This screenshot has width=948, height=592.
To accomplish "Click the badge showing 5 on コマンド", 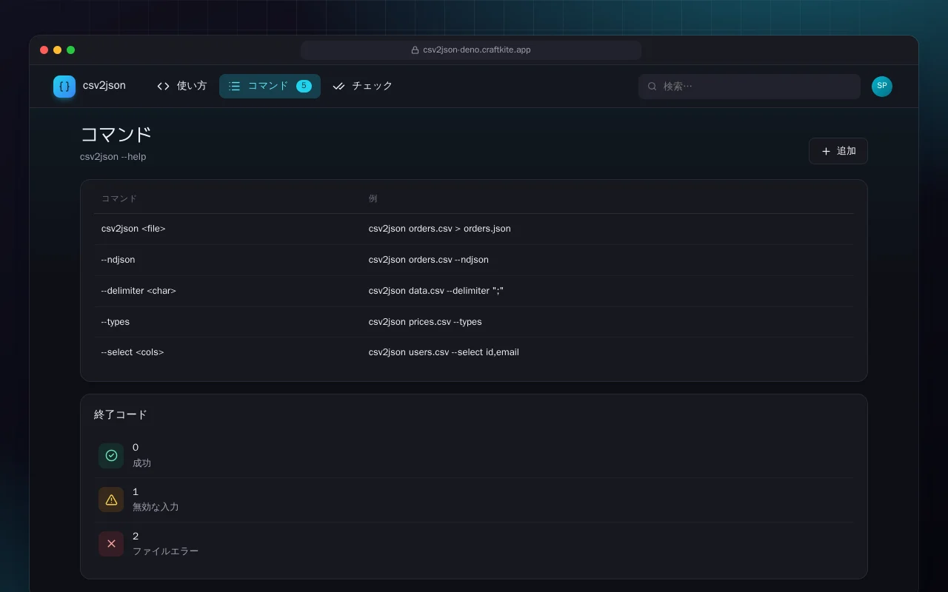I will tap(304, 86).
